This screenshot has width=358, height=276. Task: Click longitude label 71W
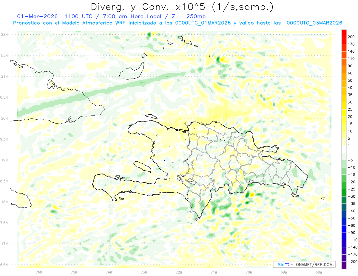214,272
